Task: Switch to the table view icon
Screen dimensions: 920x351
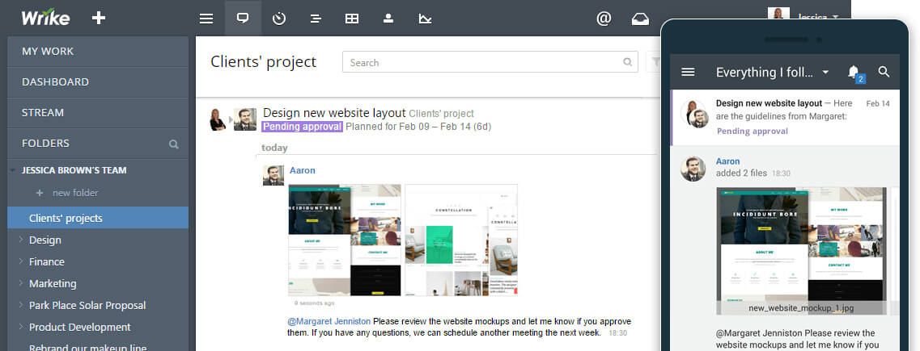Action: click(x=352, y=19)
